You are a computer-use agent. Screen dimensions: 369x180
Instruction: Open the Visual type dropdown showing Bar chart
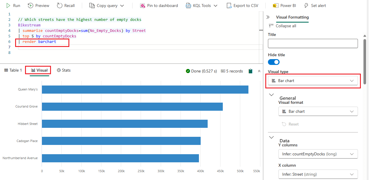pyautogui.click(x=312, y=80)
